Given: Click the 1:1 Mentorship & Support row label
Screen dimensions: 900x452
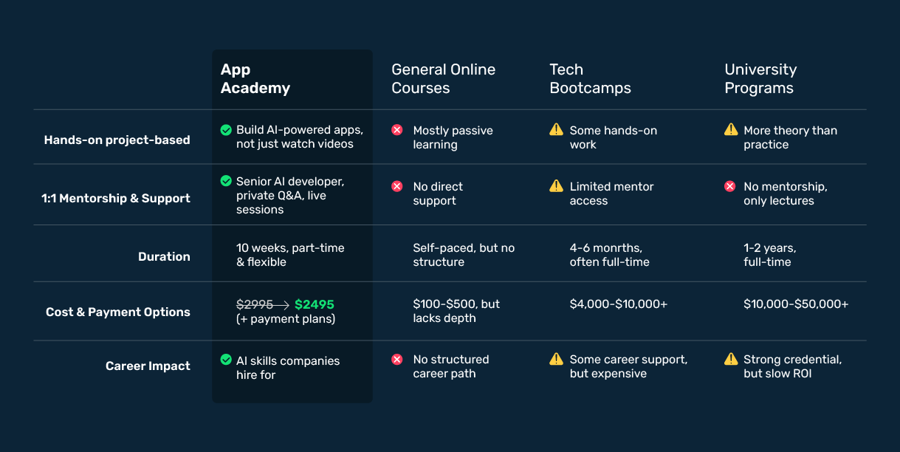Looking at the screenshot, I should click(x=116, y=198).
